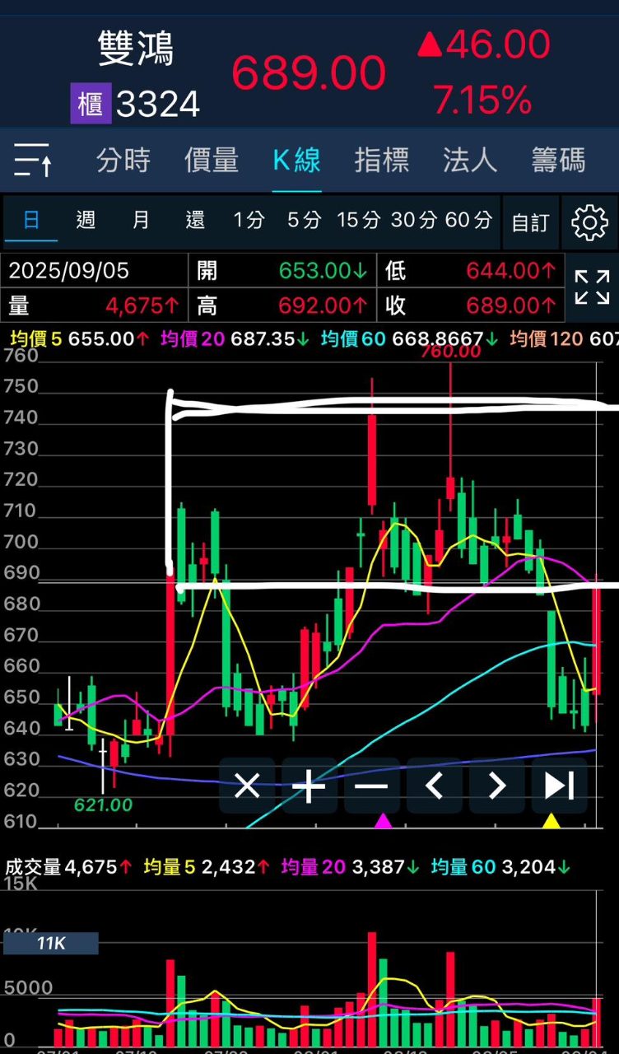The image size is (619, 1054).
Task: Close the chart crosshair with X button
Action: [x=247, y=786]
